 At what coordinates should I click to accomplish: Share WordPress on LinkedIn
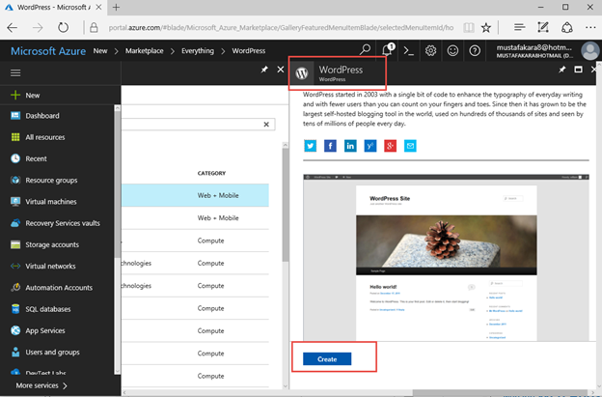350,146
